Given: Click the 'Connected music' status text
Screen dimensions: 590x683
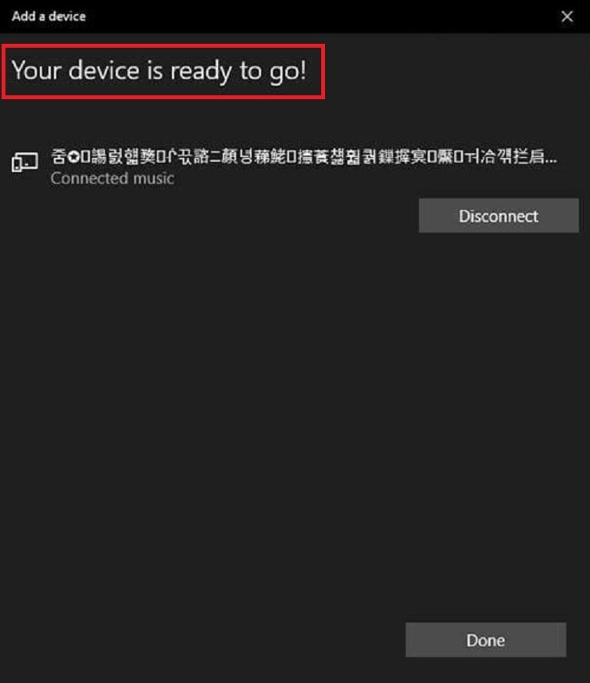Looking at the screenshot, I should tap(113, 179).
